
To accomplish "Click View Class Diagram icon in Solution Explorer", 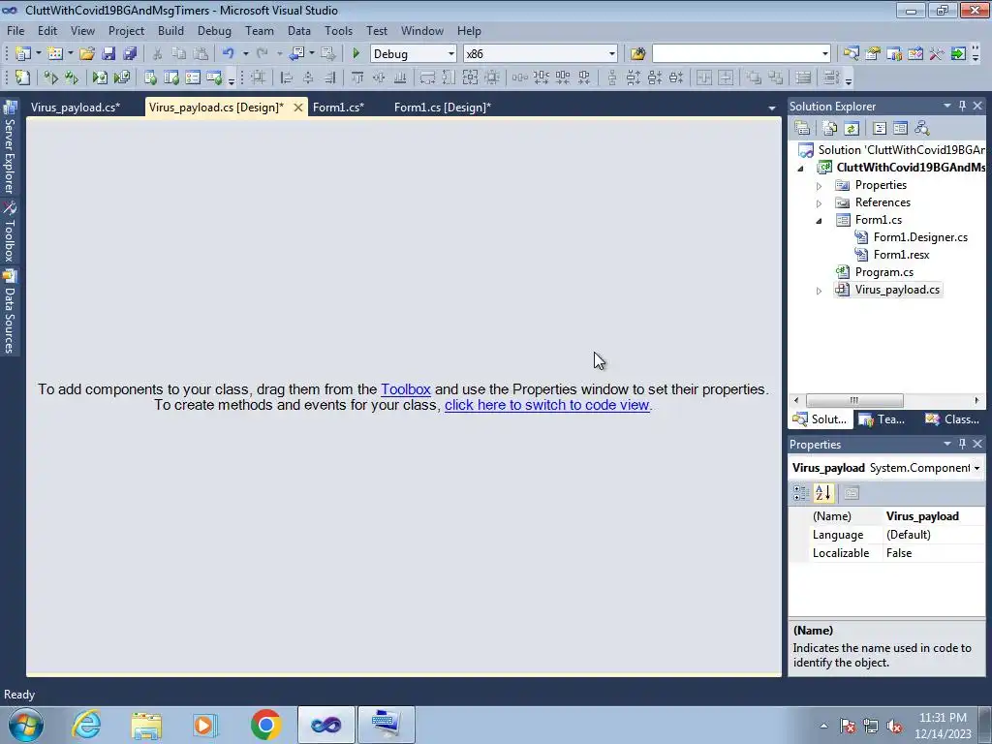I will pyautogui.click(x=922, y=129).
